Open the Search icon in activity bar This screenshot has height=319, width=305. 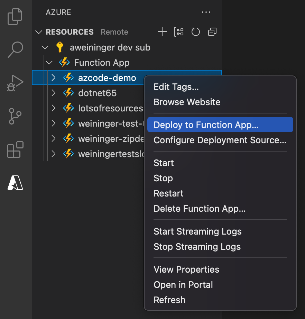15,49
